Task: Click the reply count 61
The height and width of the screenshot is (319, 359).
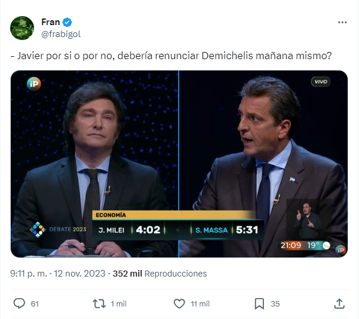Action: tap(35, 304)
